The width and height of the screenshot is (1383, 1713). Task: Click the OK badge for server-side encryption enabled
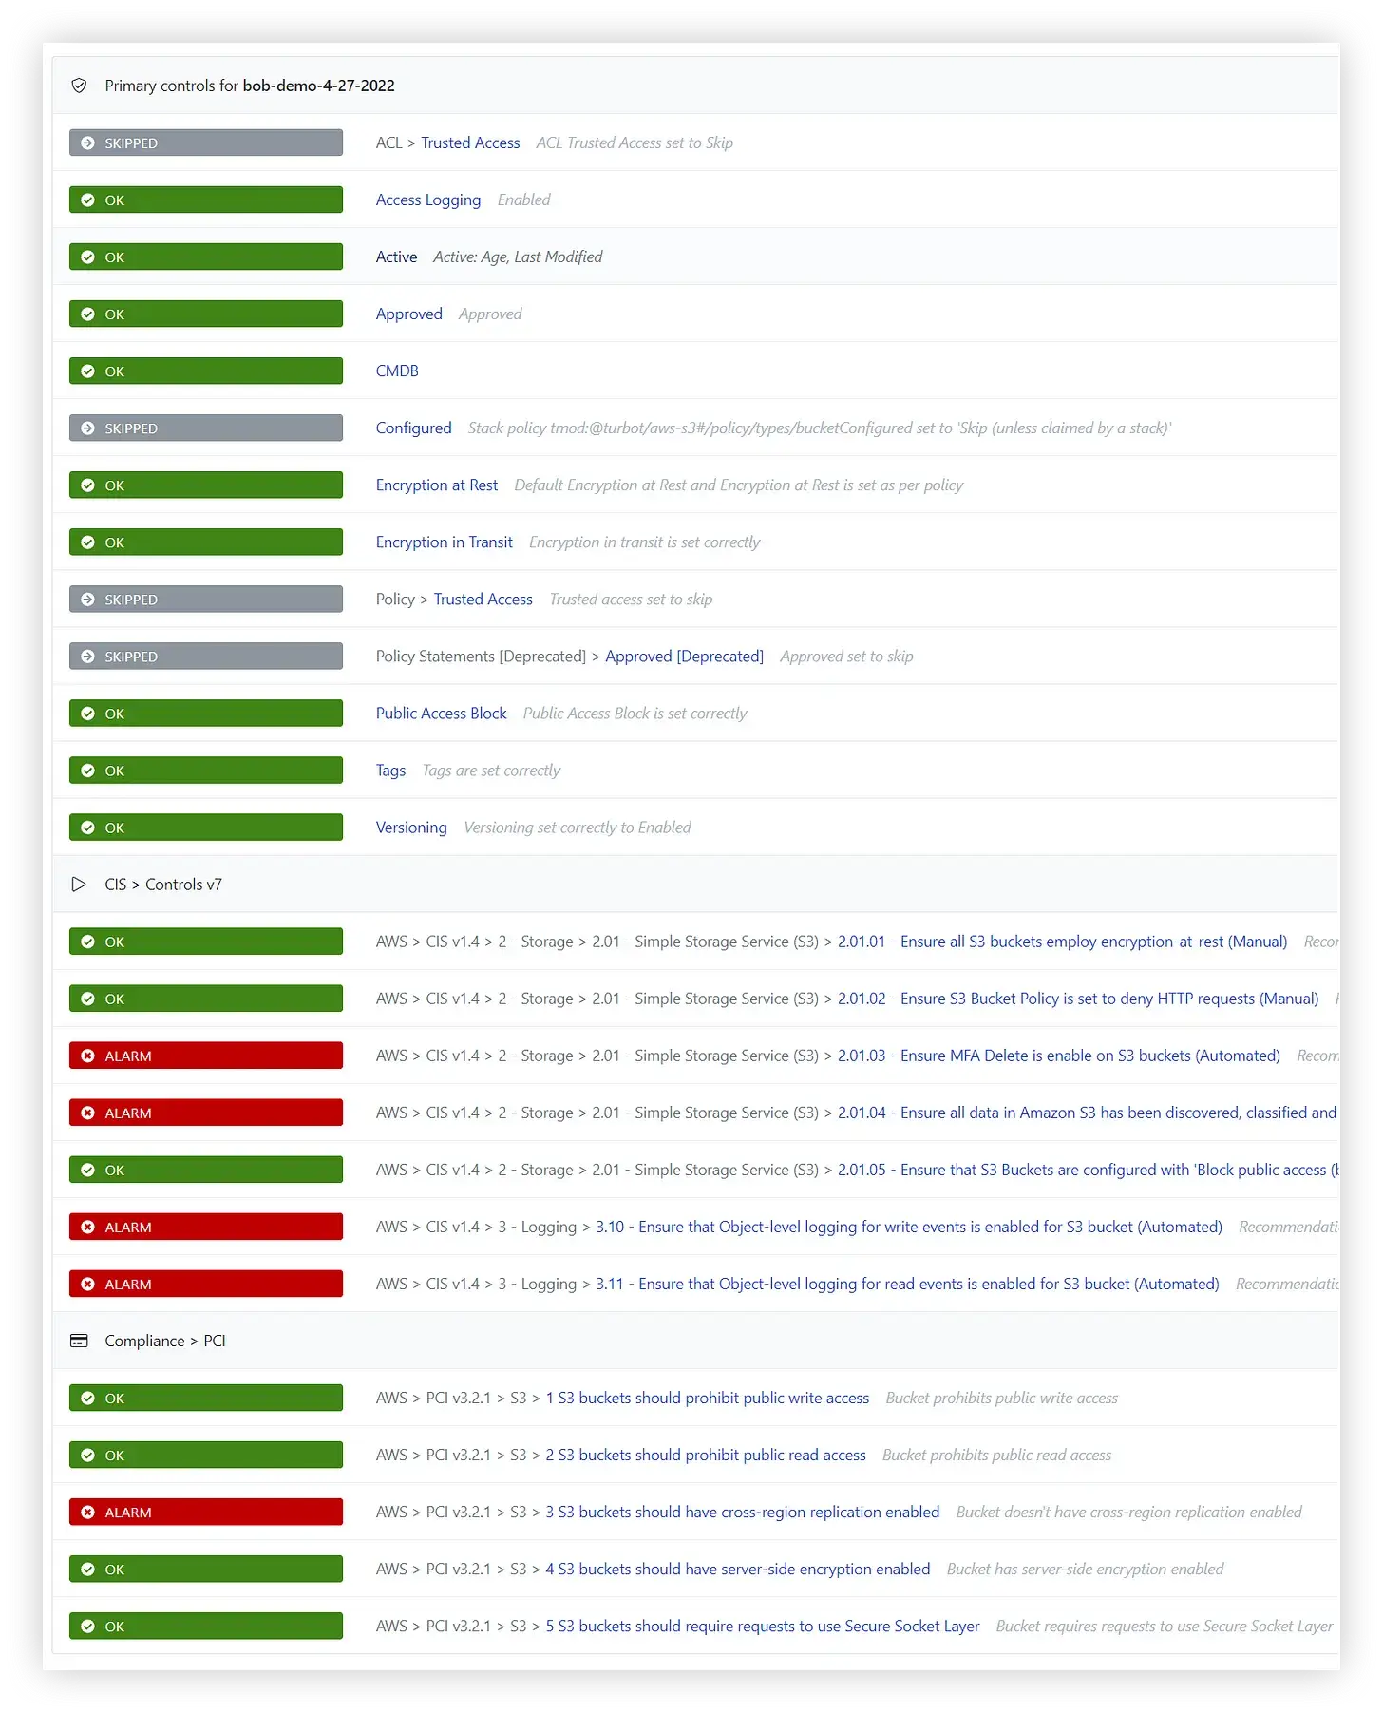[x=206, y=1569]
